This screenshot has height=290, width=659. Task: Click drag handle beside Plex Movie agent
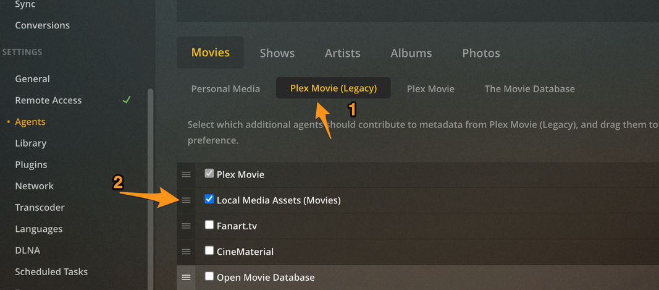(x=186, y=175)
